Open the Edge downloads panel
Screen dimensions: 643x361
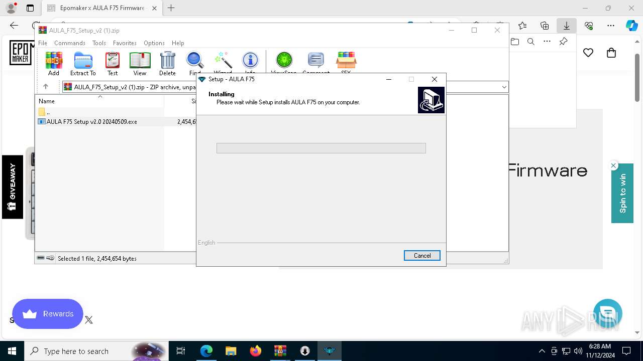[567, 26]
